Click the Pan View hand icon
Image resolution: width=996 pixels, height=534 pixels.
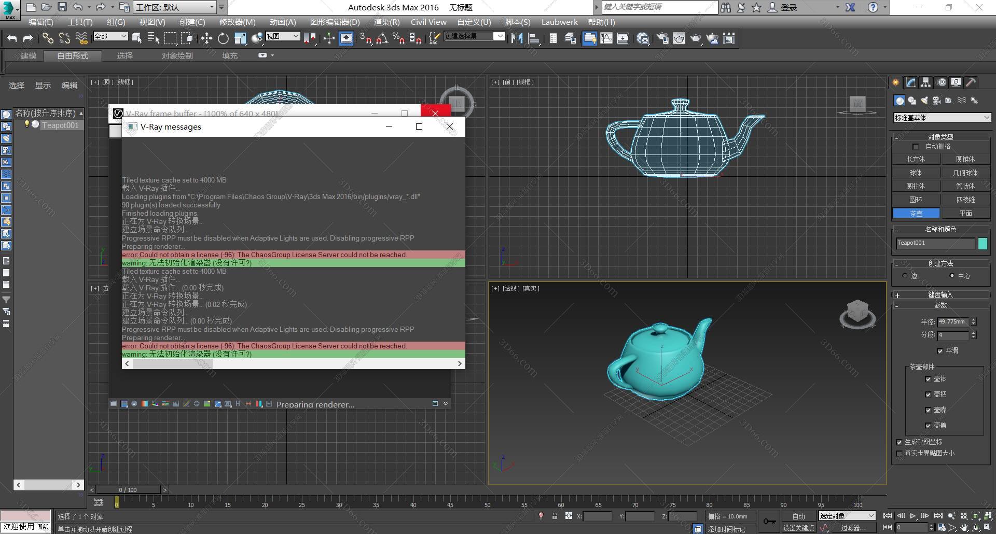click(964, 528)
